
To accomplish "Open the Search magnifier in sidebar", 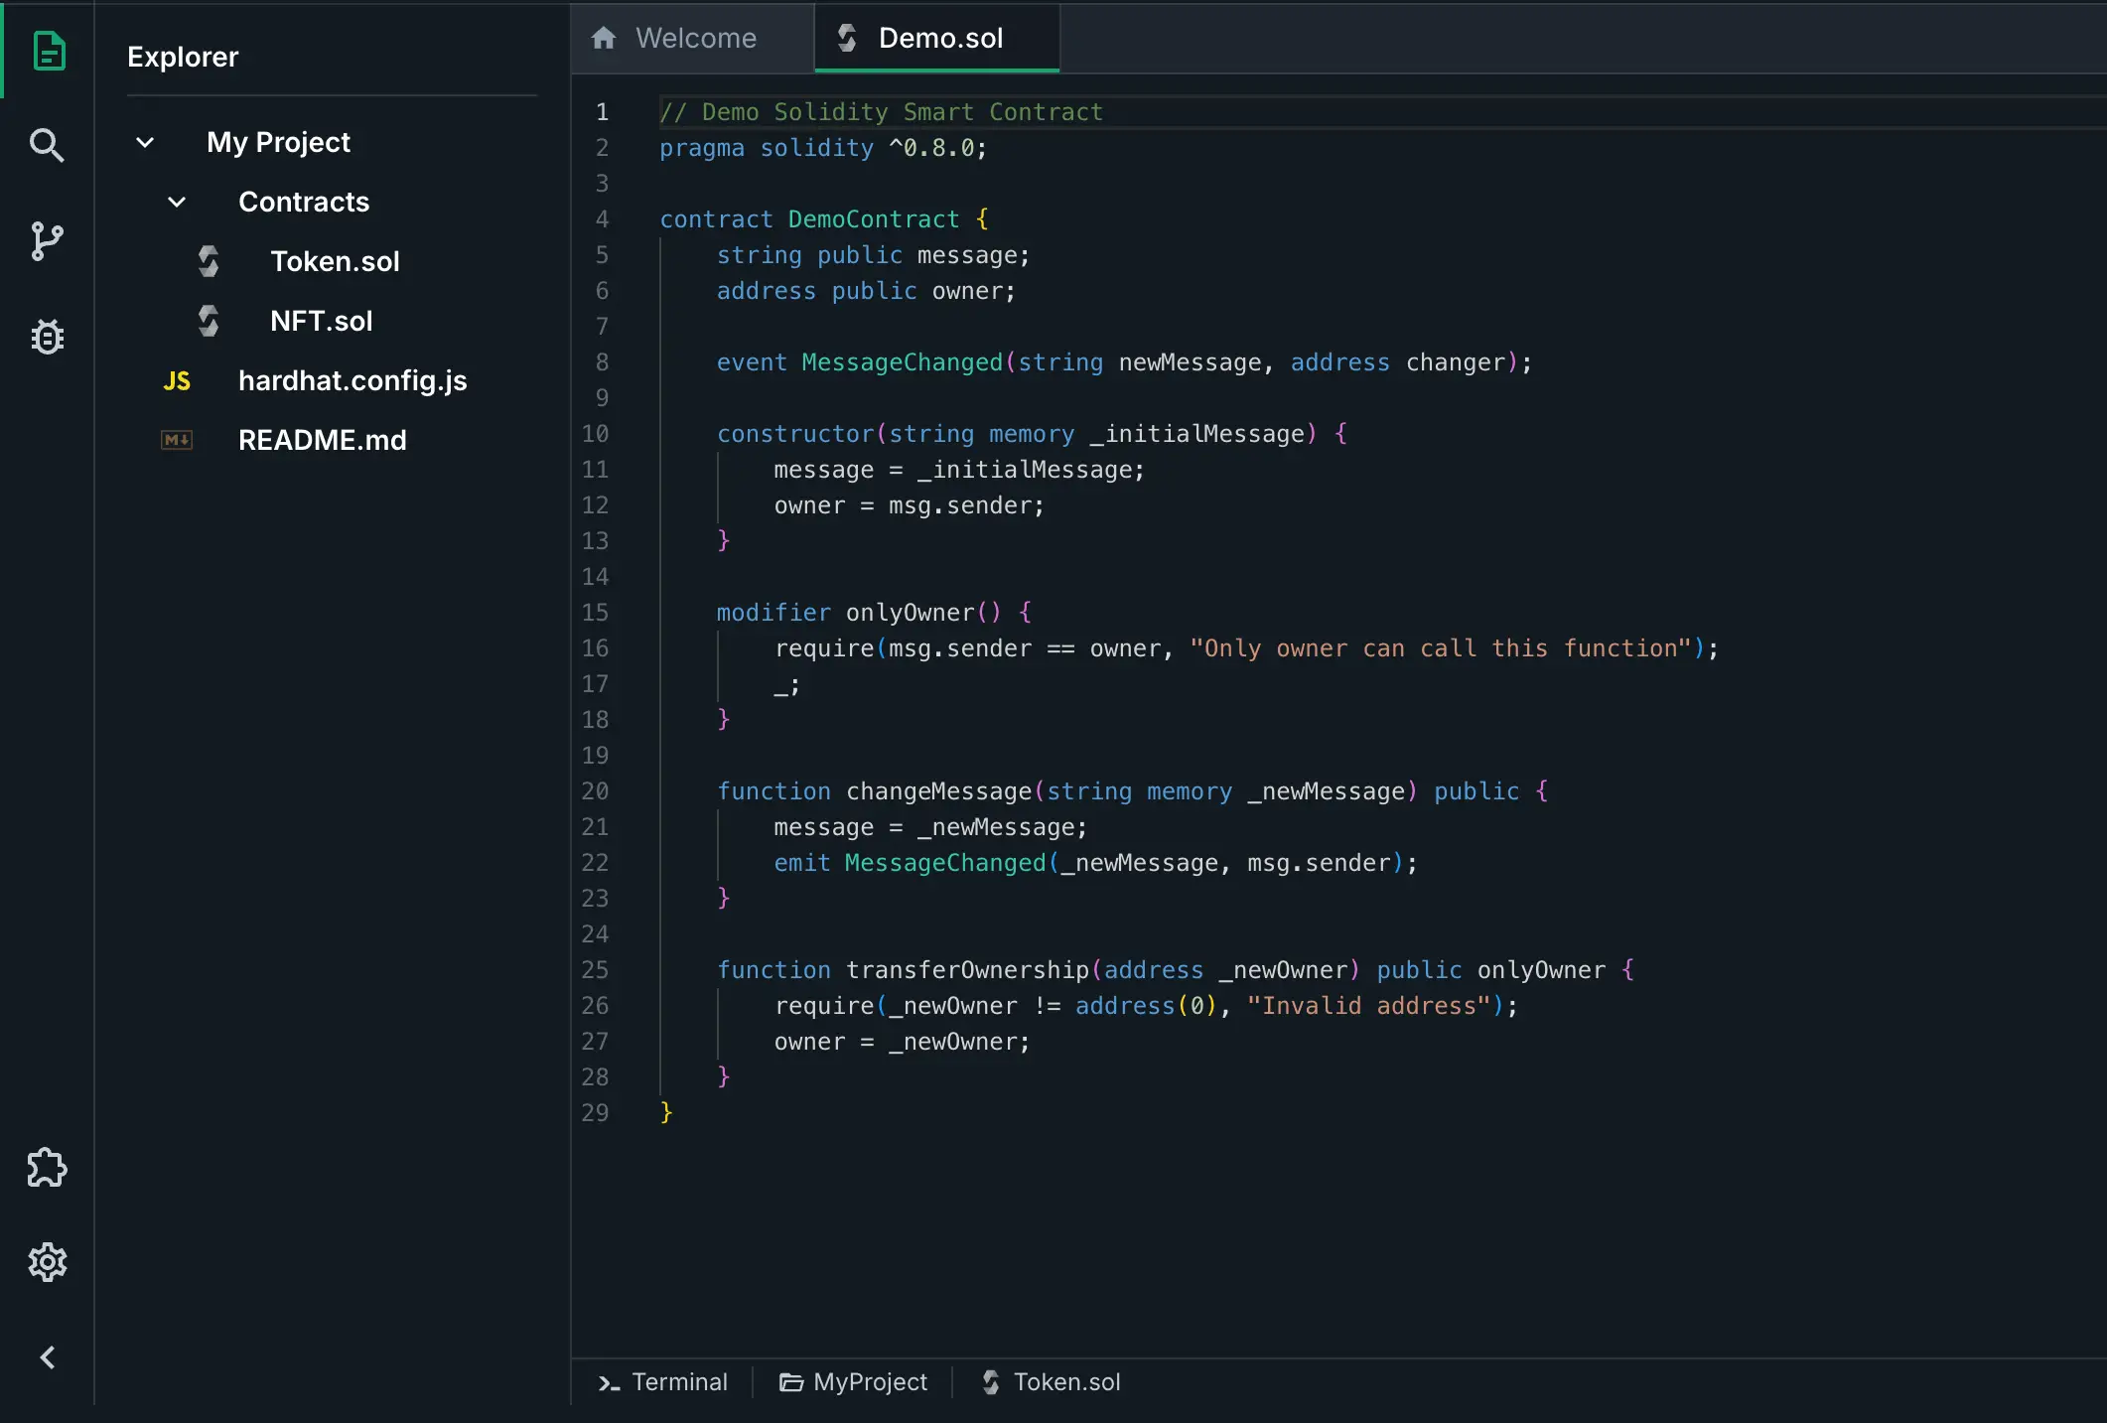I will click(x=47, y=145).
